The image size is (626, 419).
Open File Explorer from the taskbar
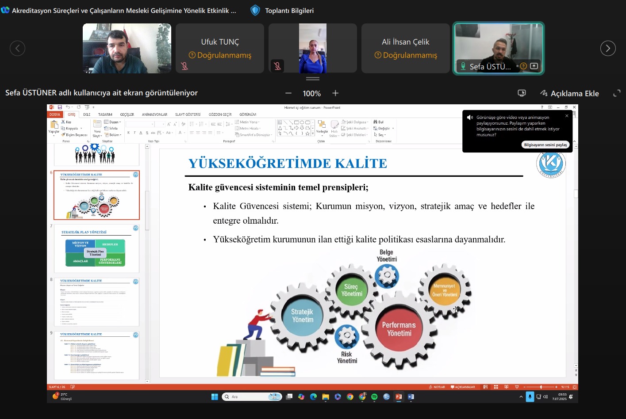326,397
